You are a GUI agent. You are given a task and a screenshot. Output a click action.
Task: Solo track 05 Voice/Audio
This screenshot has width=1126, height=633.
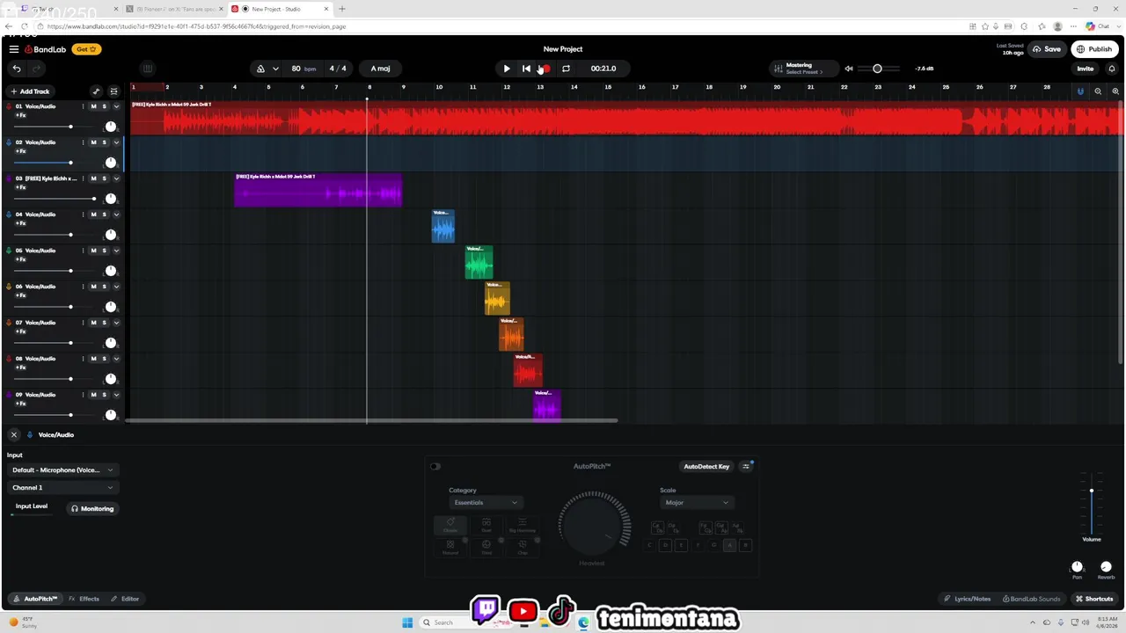(104, 251)
